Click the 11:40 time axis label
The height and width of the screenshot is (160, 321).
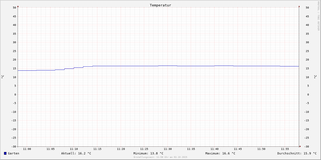pyautogui.click(x=215, y=149)
